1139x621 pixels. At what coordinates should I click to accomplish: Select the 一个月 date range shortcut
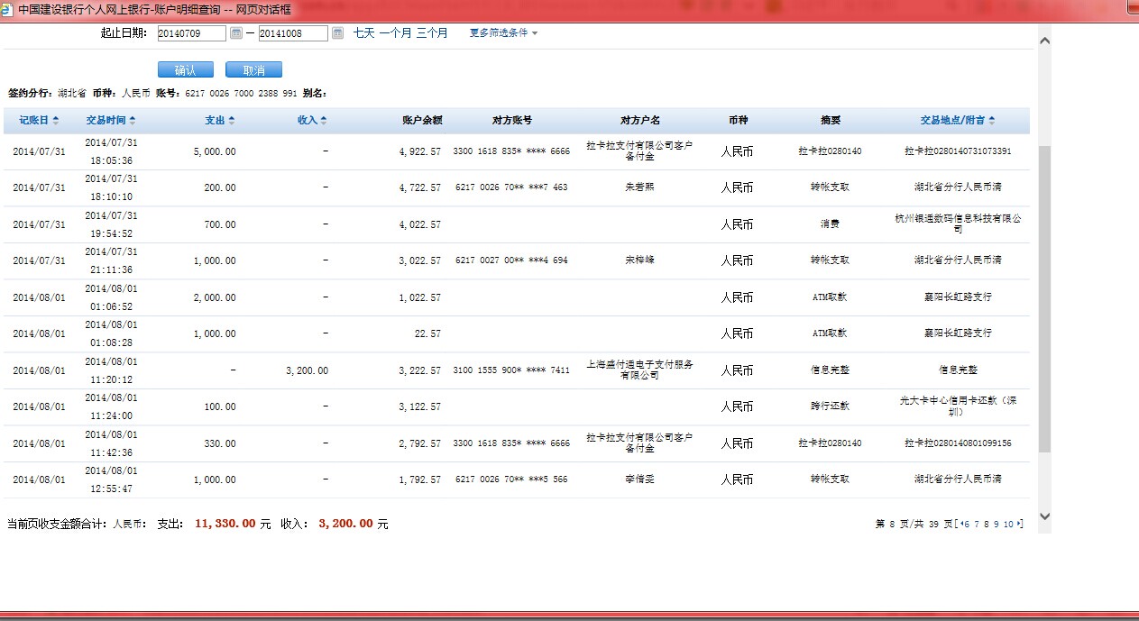[395, 33]
